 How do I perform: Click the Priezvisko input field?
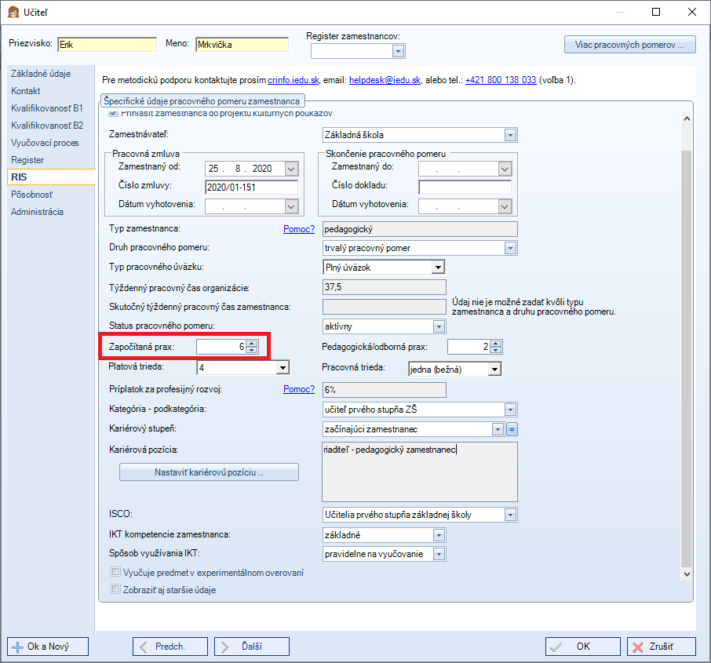tap(108, 45)
